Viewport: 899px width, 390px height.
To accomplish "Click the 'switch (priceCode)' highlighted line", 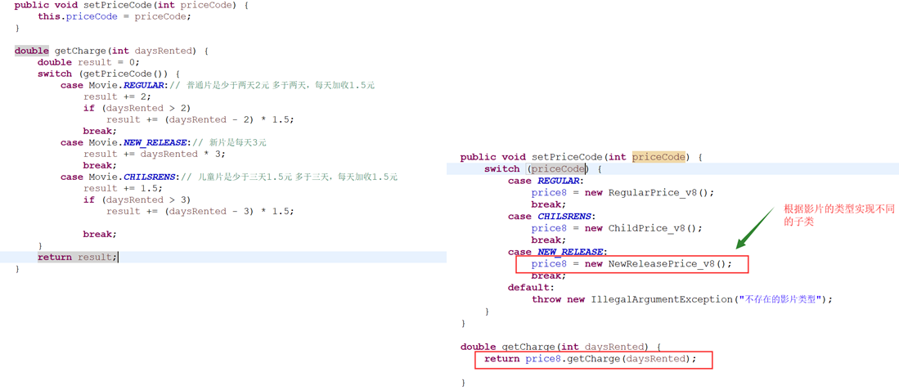I will (x=542, y=169).
